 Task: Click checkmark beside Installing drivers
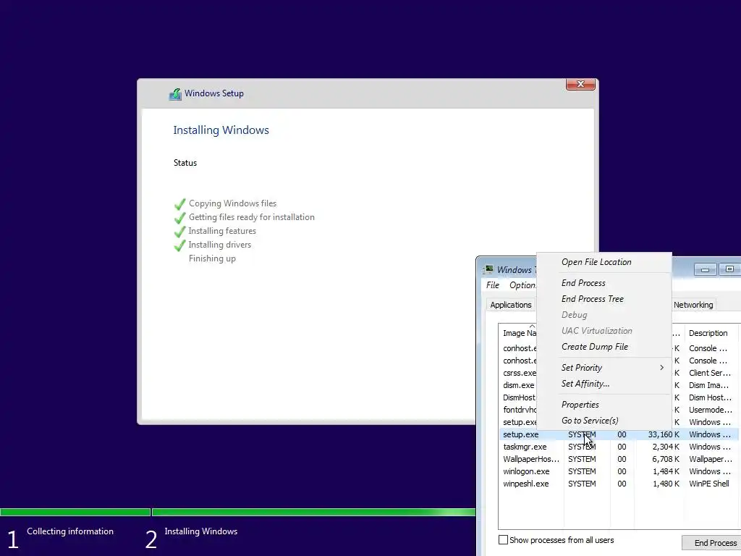pyautogui.click(x=179, y=245)
